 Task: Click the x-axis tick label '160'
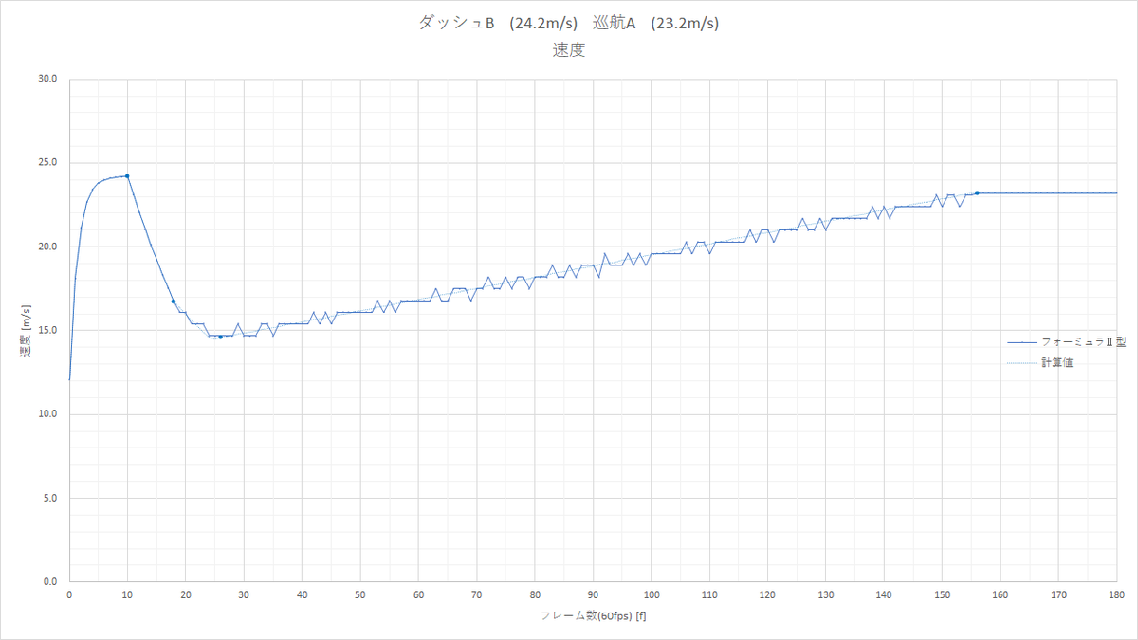(x=1000, y=595)
